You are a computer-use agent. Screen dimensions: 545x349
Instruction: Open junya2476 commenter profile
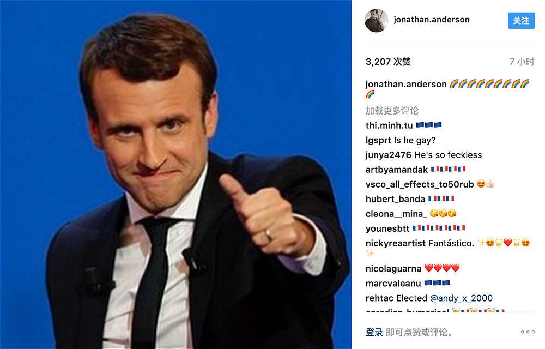click(388, 155)
